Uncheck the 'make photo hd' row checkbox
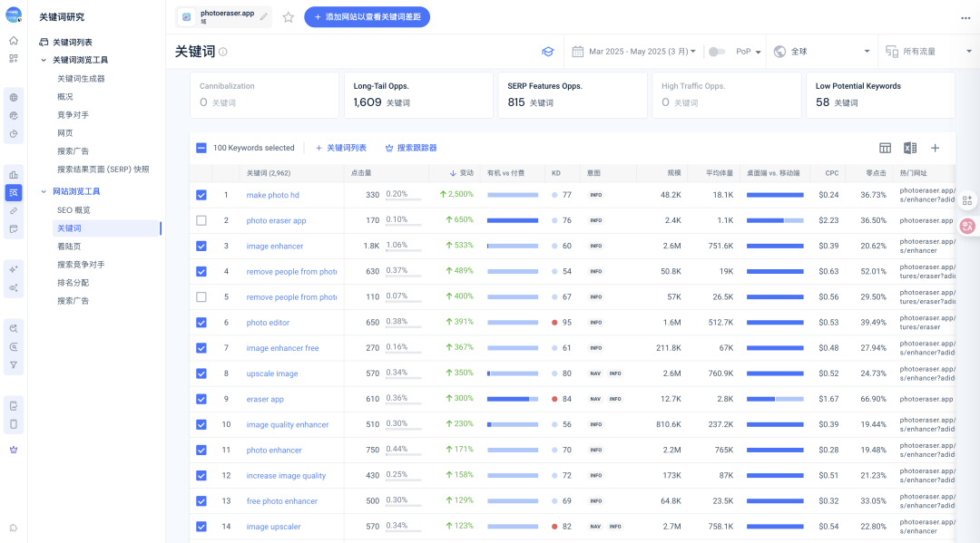This screenshot has width=980, height=543. [x=201, y=195]
